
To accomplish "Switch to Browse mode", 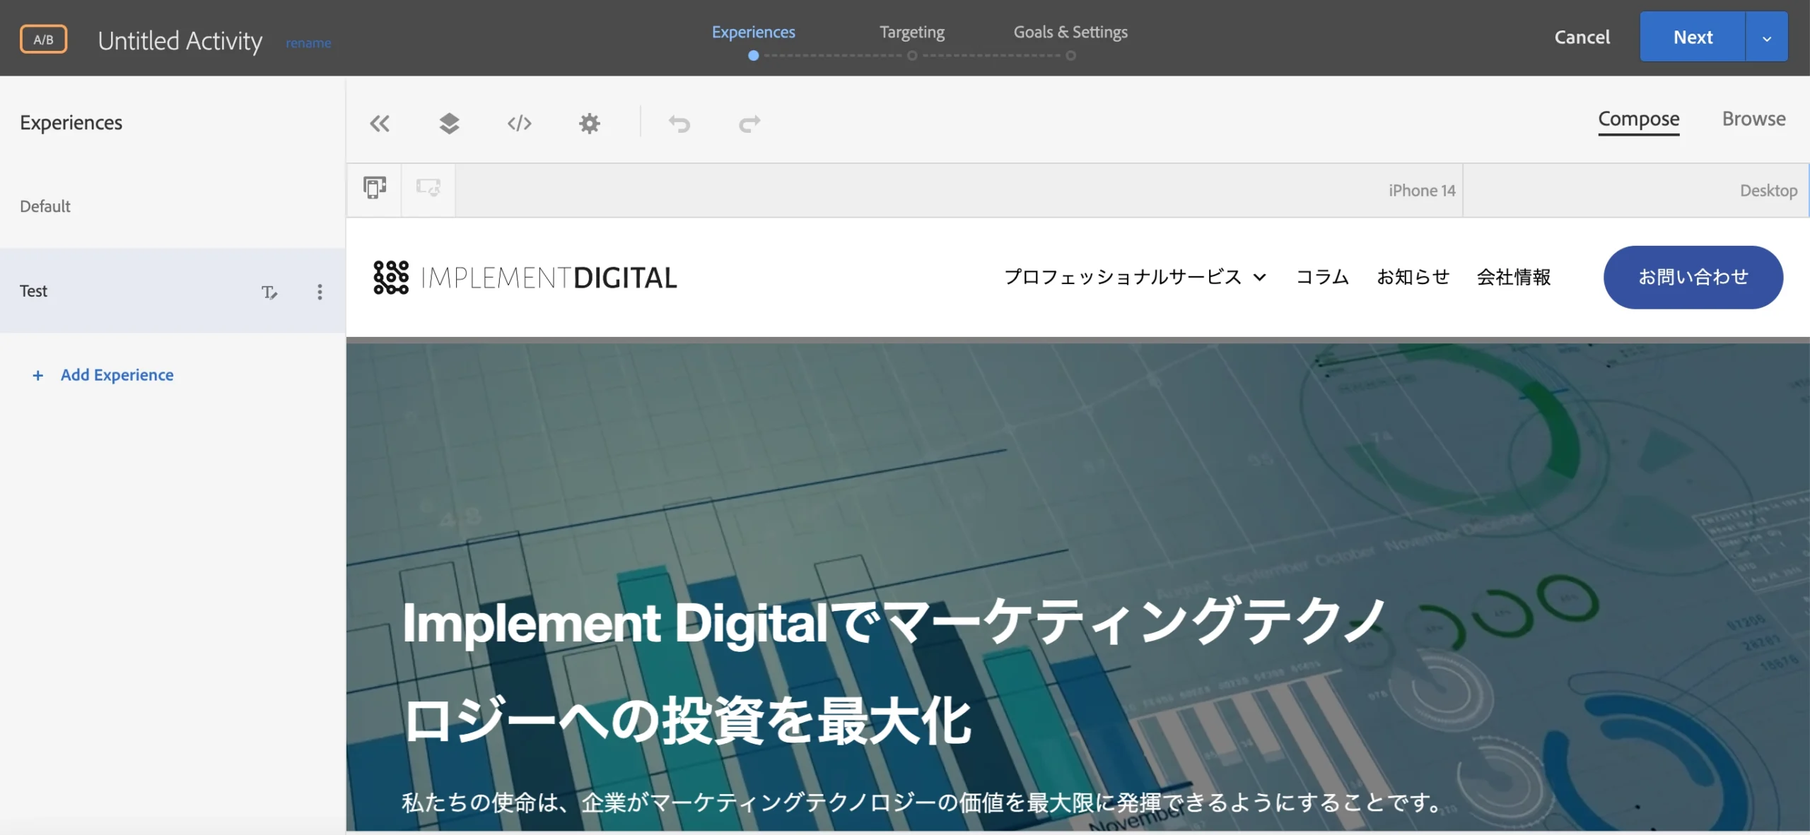I will point(1753,119).
